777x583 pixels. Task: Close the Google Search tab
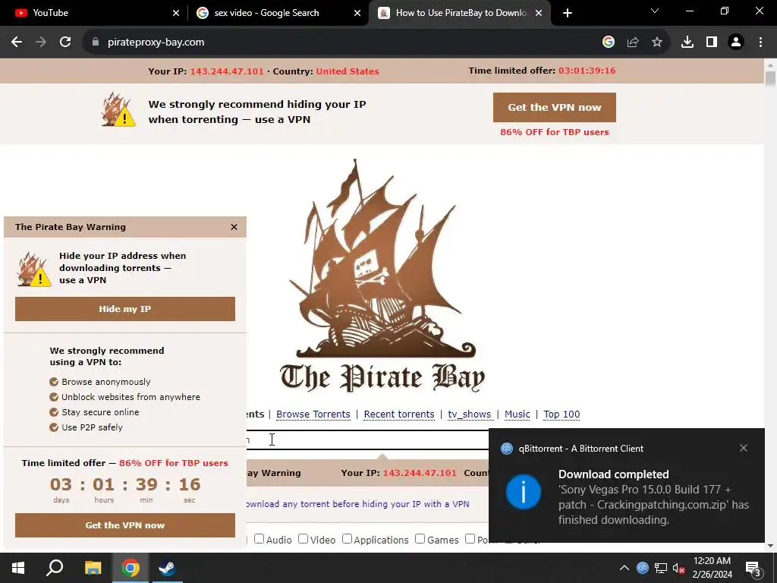(357, 13)
